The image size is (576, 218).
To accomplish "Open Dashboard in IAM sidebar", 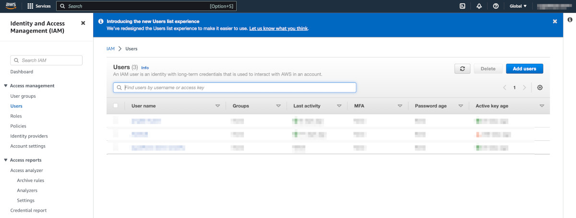I will tap(22, 72).
